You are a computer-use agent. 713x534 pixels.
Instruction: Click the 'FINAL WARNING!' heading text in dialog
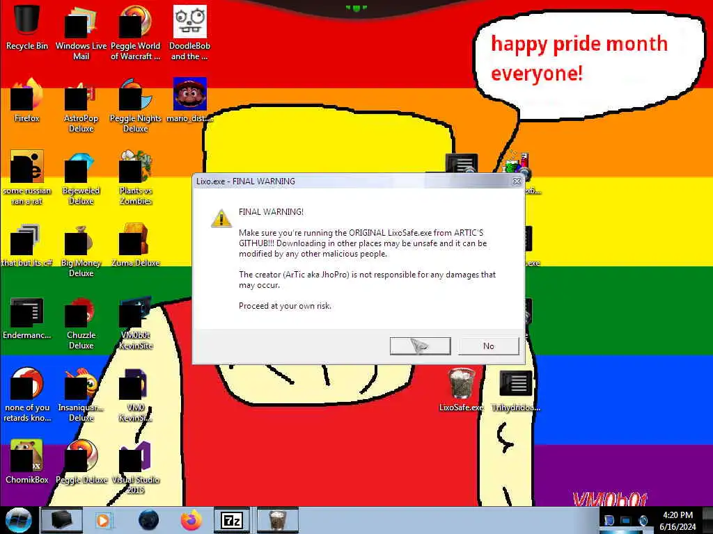(271, 212)
